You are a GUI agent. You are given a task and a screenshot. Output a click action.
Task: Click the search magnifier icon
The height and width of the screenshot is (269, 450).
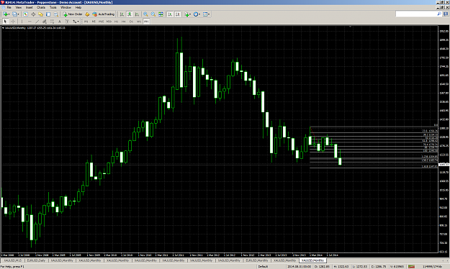point(439,14)
